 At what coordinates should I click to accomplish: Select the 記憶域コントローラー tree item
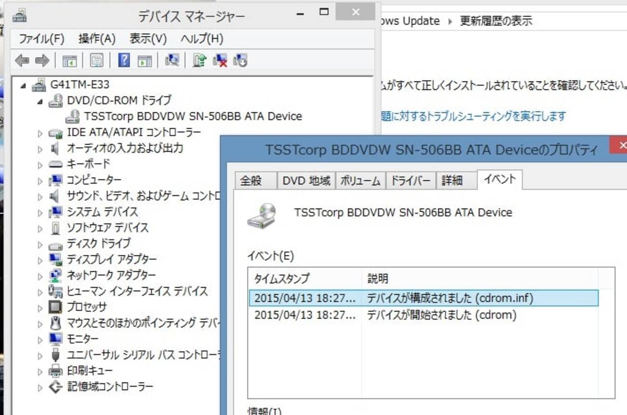(x=110, y=387)
